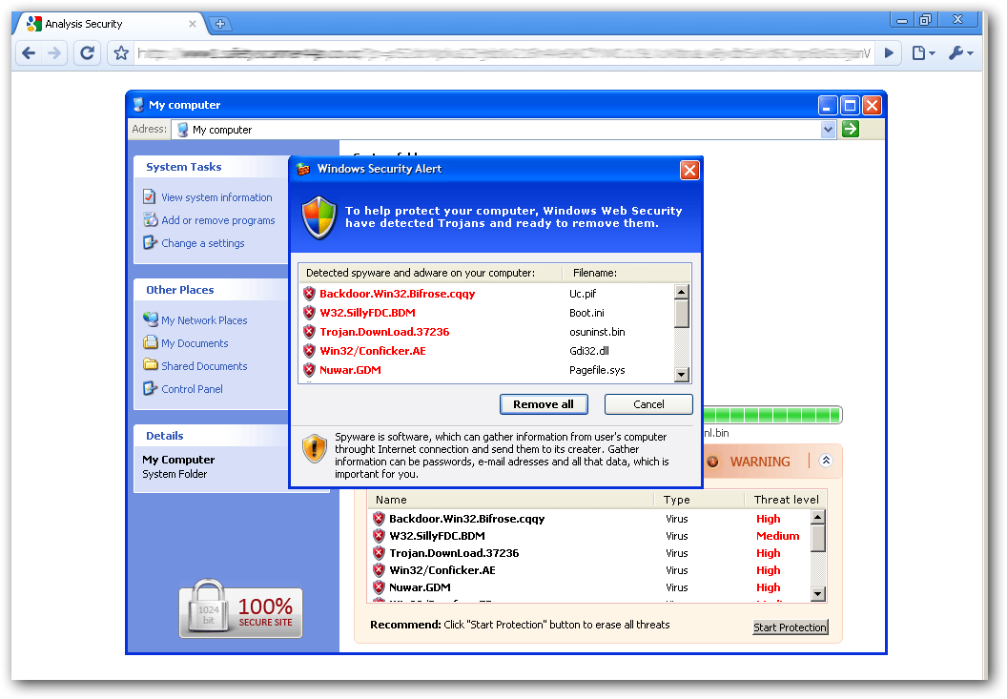Click the View system information icon

tap(150, 196)
